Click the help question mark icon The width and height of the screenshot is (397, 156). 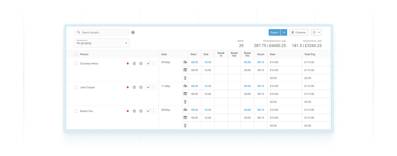(x=133, y=32)
